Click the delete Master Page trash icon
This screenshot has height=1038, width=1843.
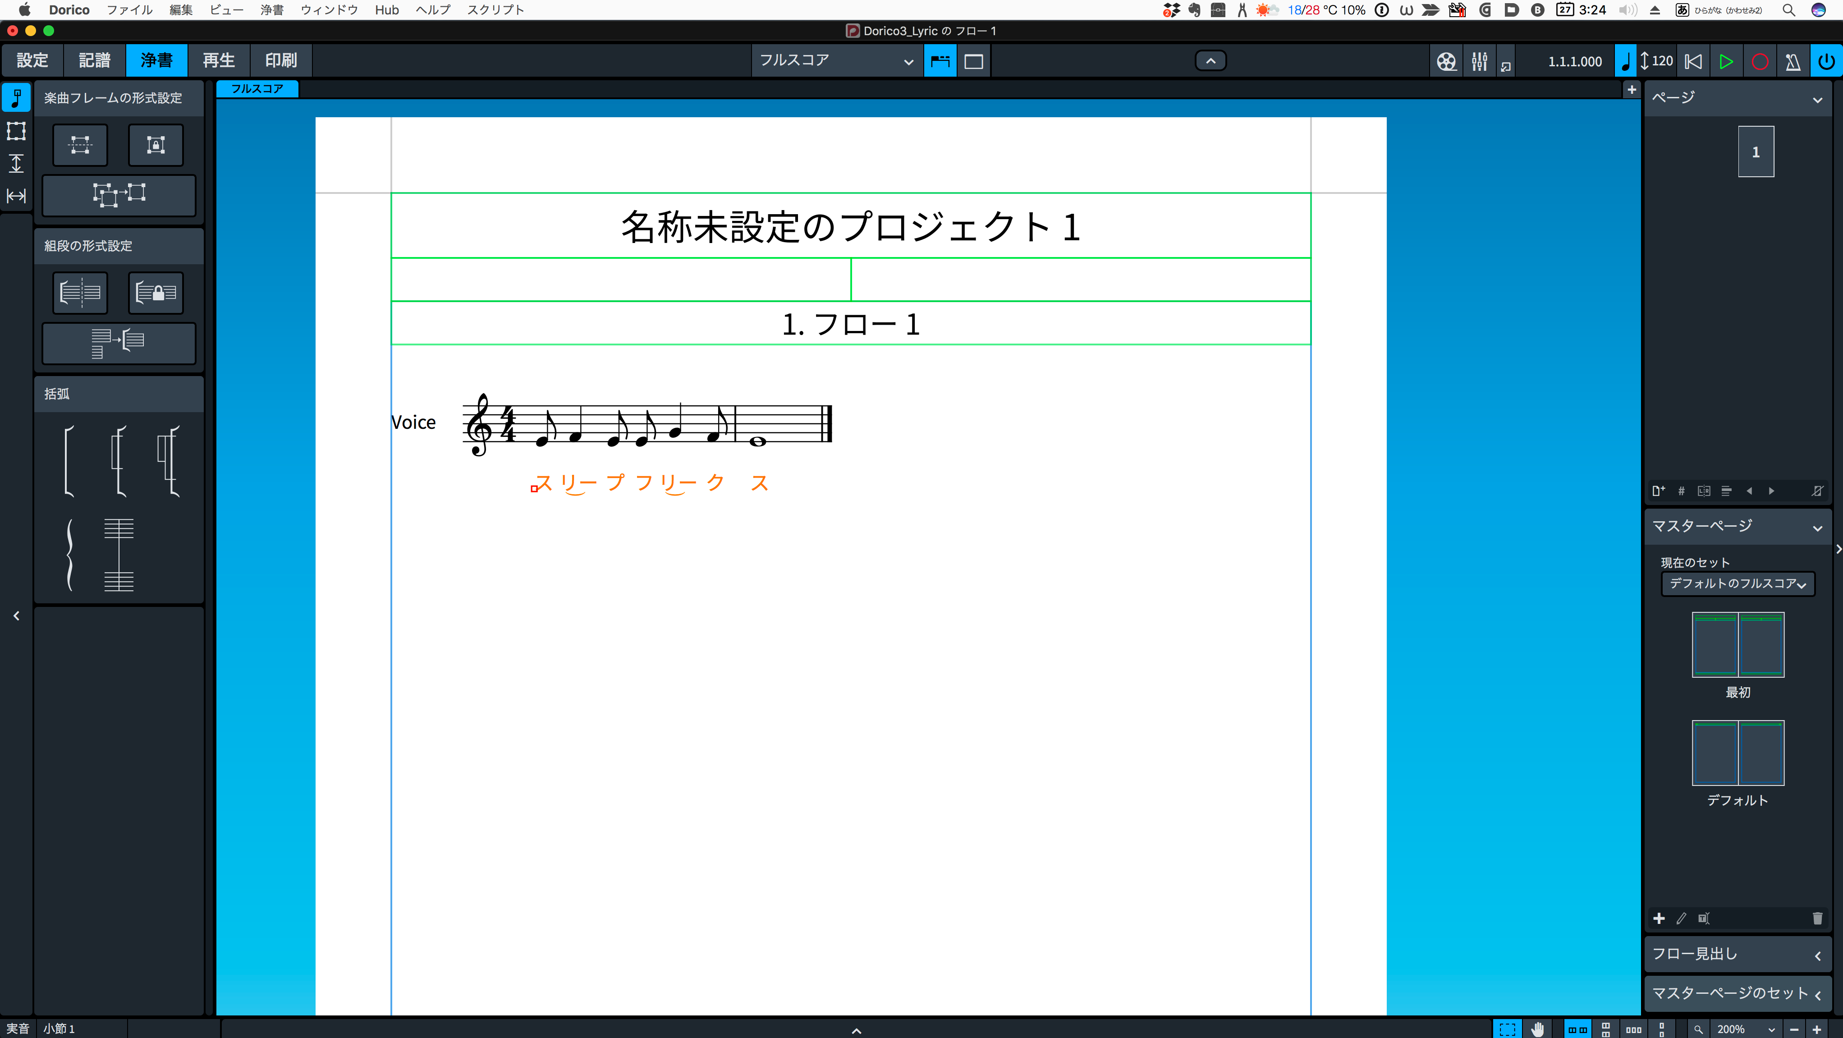coord(1817,919)
